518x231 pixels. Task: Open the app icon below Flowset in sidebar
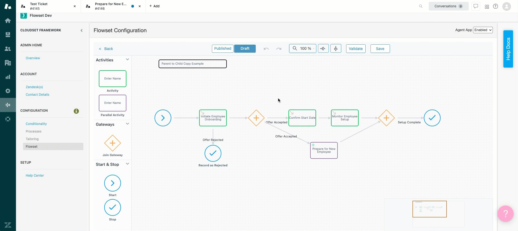(x=8, y=119)
